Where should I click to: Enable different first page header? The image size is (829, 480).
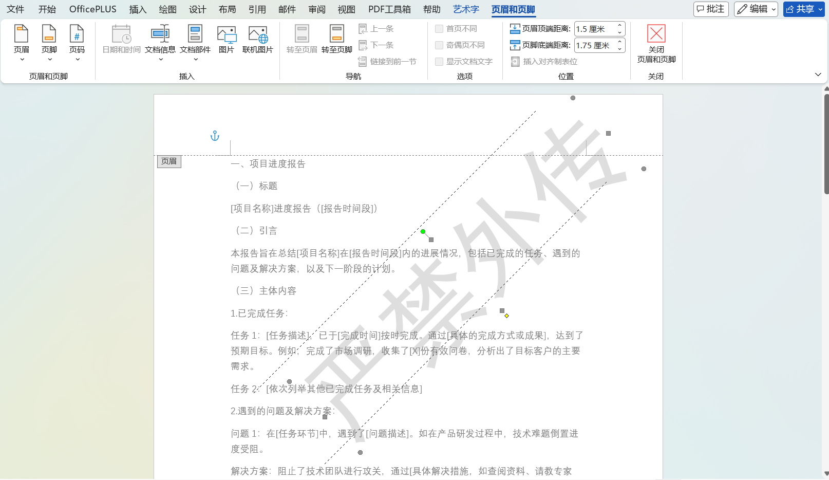tap(440, 29)
